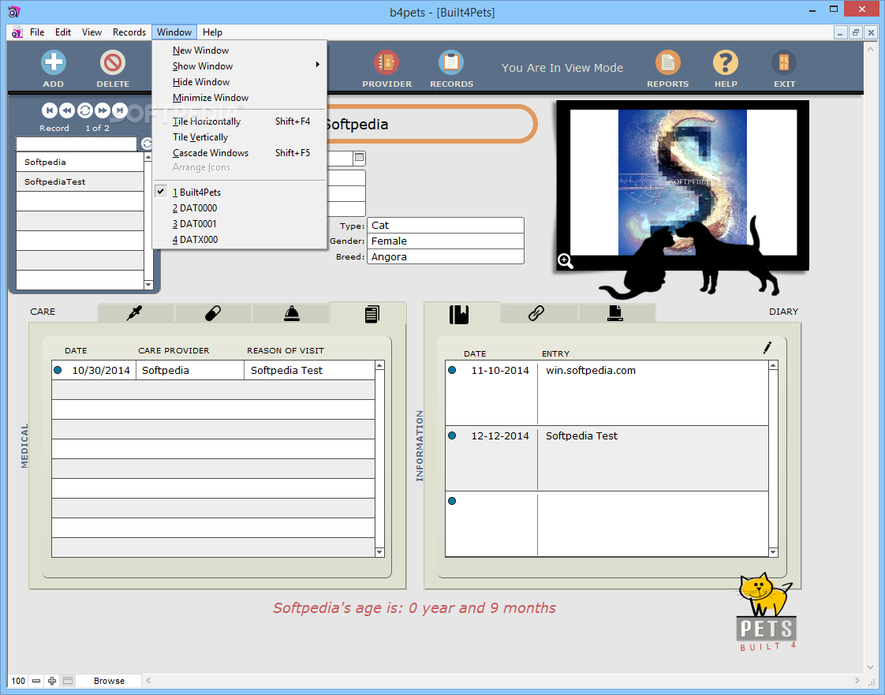Switch to the bell reminders tab
Image resolution: width=885 pixels, height=695 pixels.
point(291,312)
